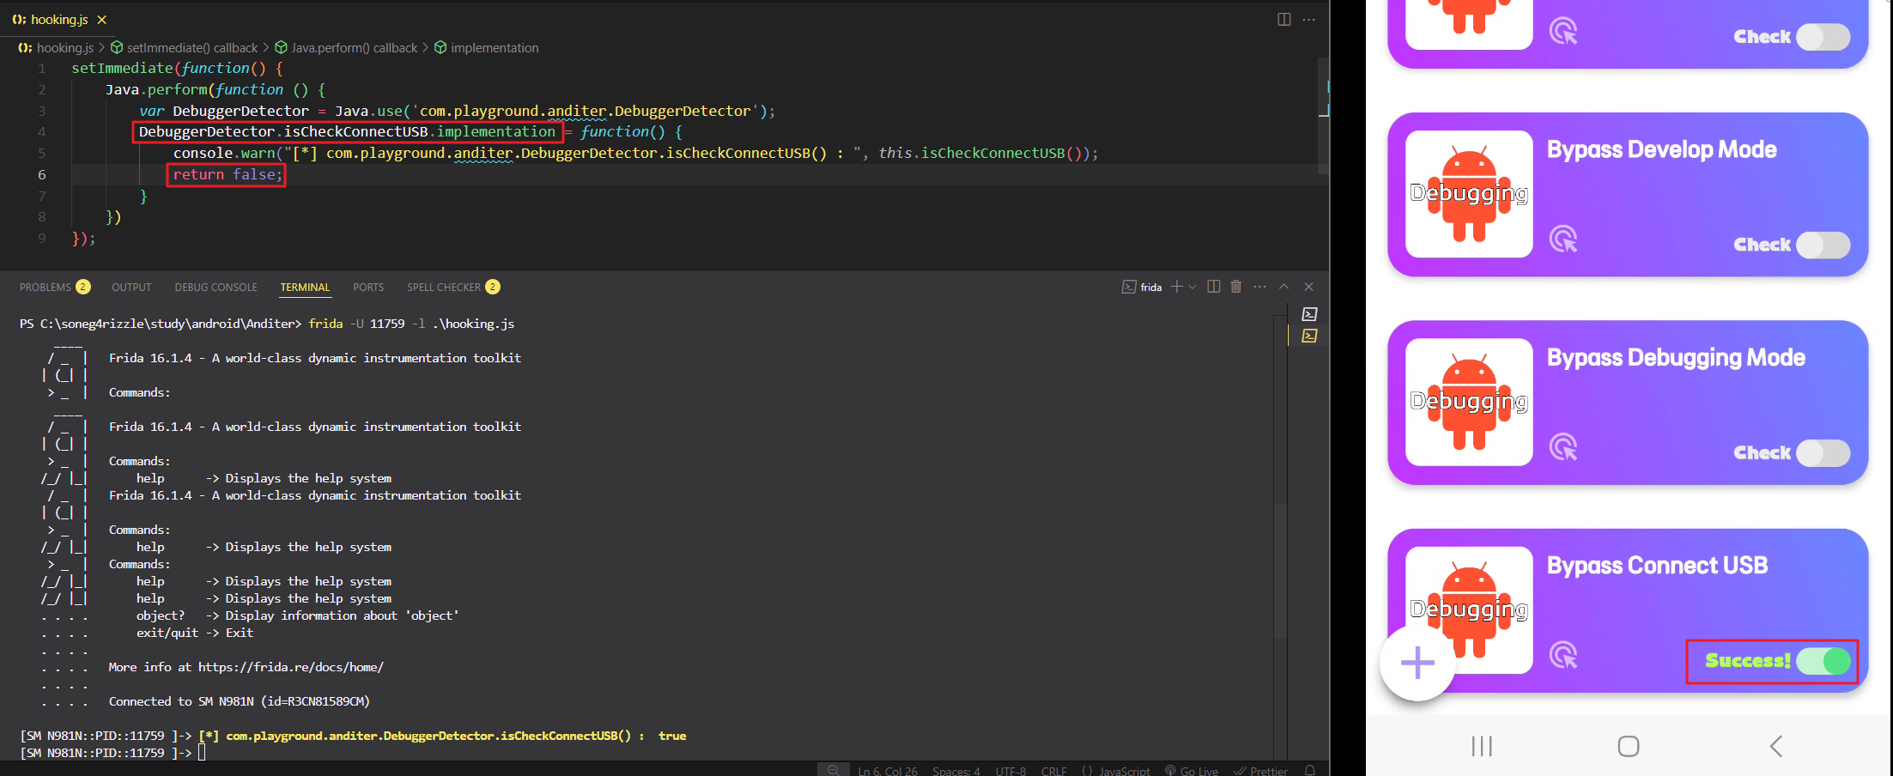
Task: Tap the Android home navigation button
Action: [x=1629, y=746]
